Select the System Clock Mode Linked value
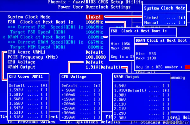190x125 pixels. 94,17
